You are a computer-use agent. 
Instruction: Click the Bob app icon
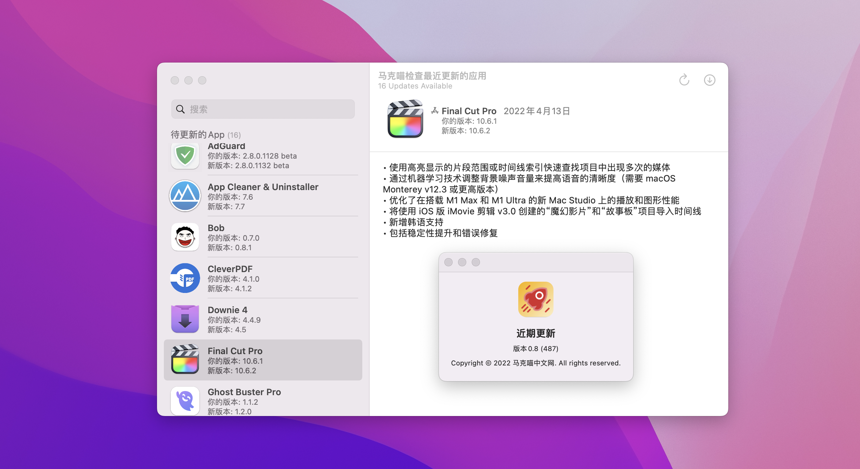pos(185,237)
